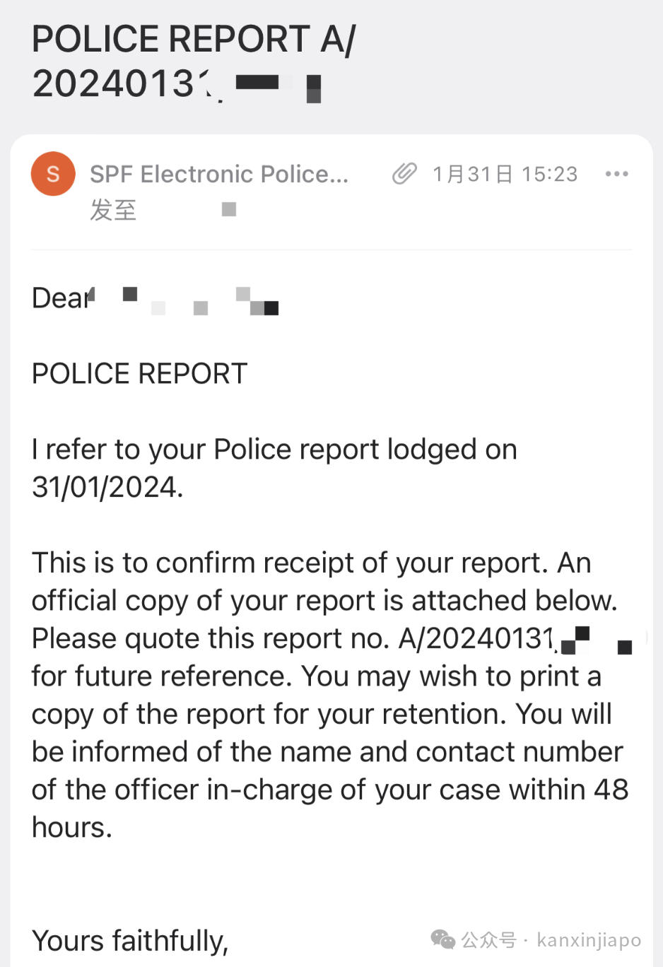Select the POLICE REPORT heading in the body
Image resolution: width=663 pixels, height=967 pixels.
[x=140, y=374]
